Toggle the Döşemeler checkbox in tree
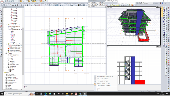This screenshot has height=99, width=176. (x=7, y=84)
